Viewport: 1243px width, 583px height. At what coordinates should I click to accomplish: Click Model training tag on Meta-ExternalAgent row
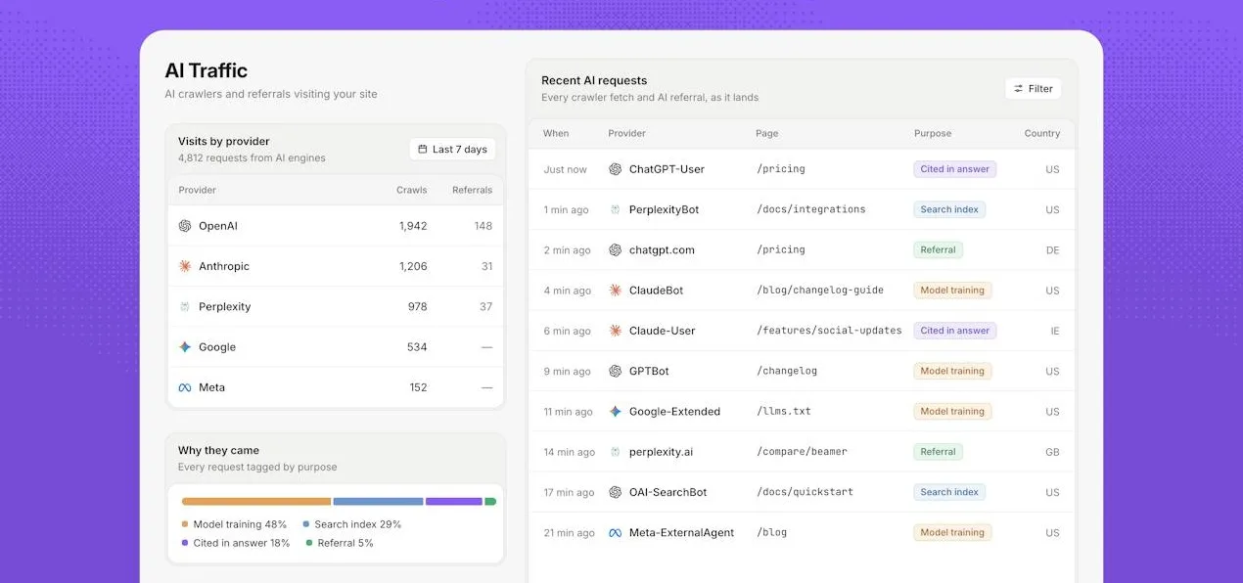point(952,533)
